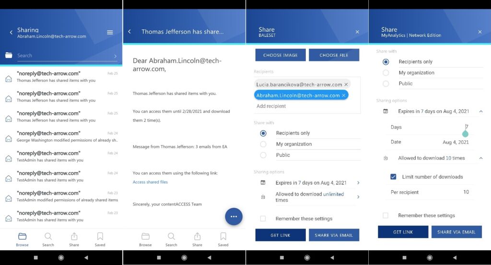The height and width of the screenshot is (265, 491).
Task: Remove the Abraham.Lincoln recipient chip
Action: [x=343, y=95]
